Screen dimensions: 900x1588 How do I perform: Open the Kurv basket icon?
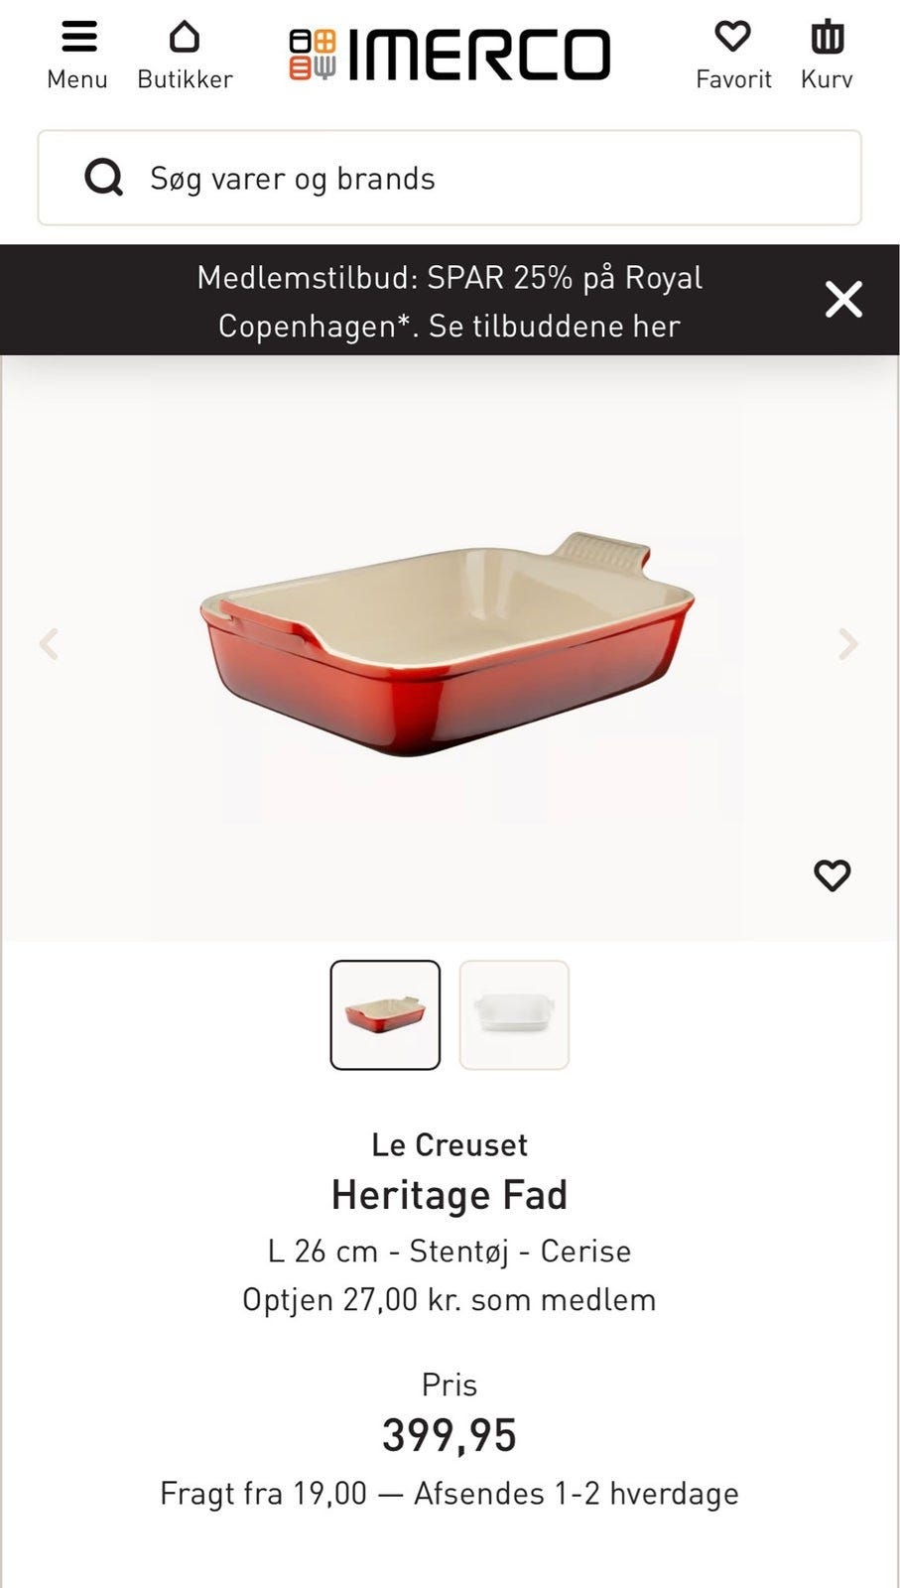click(827, 37)
